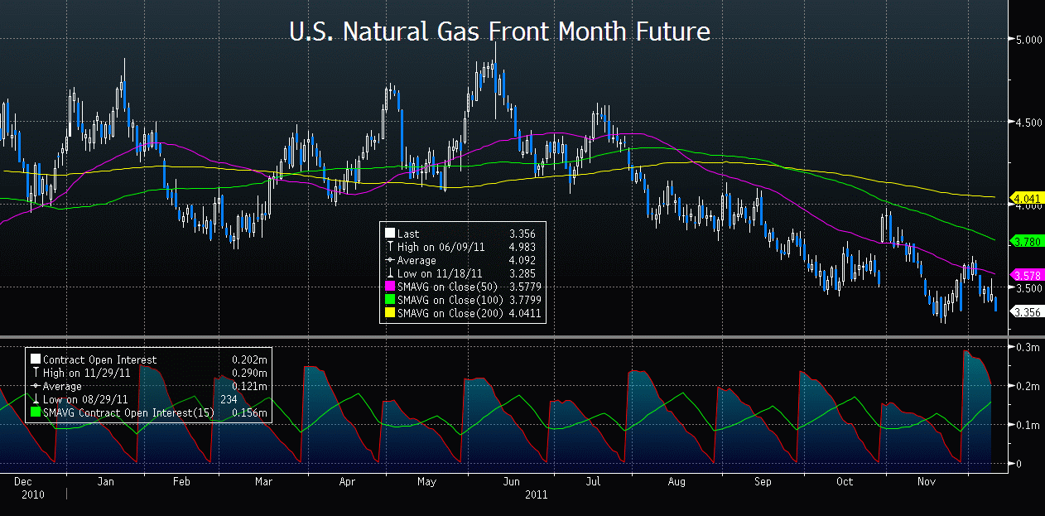Select the green SMAVG on Close(100) swatch
Image resolution: width=1045 pixels, height=516 pixels.
point(389,300)
